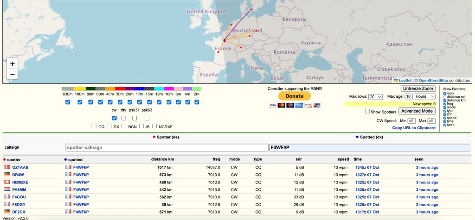Screen dimensions: 475x220
Task: Click the spotter-callsign input field
Action: tap(167, 147)
